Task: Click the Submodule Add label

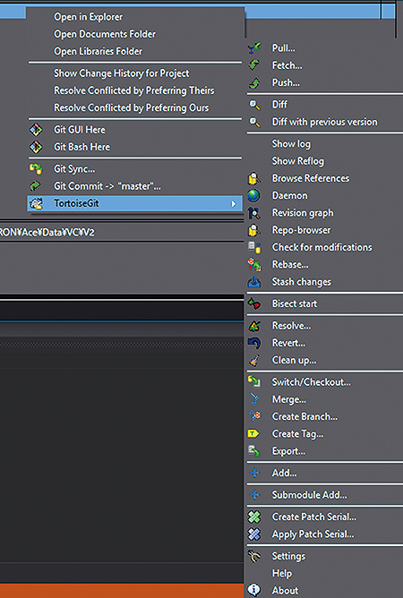Action: pos(309,495)
